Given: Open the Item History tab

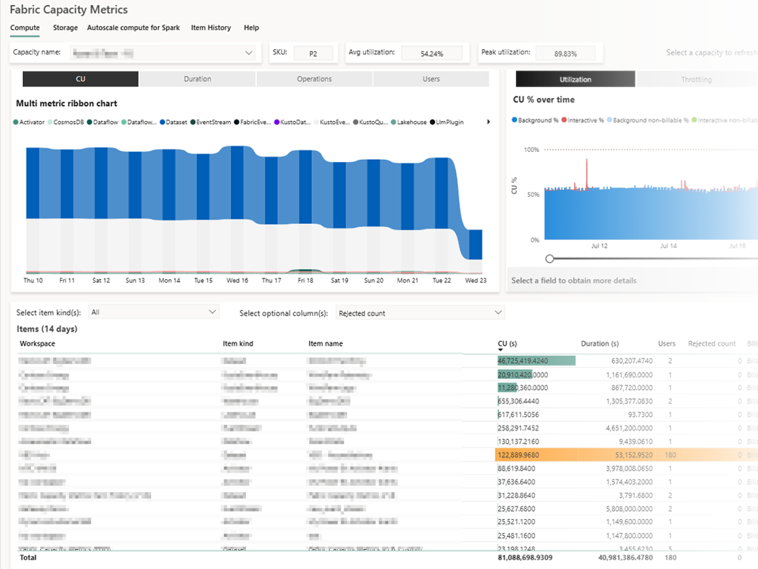Looking at the screenshot, I should [211, 28].
